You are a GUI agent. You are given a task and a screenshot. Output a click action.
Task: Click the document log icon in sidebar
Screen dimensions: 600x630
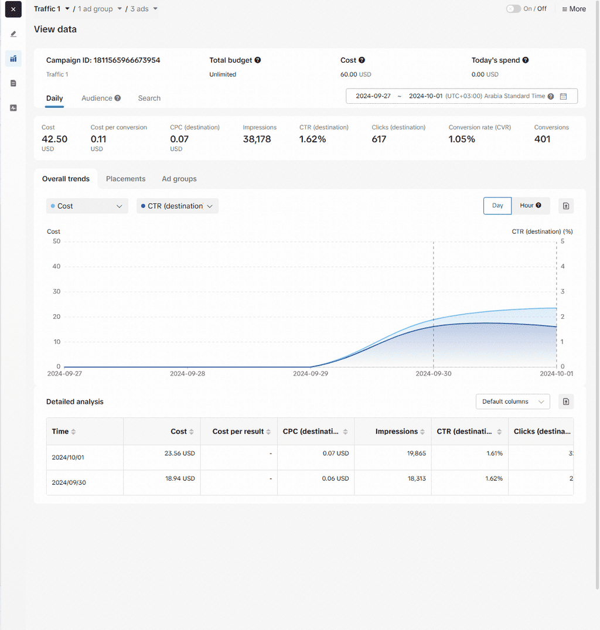pyautogui.click(x=13, y=83)
